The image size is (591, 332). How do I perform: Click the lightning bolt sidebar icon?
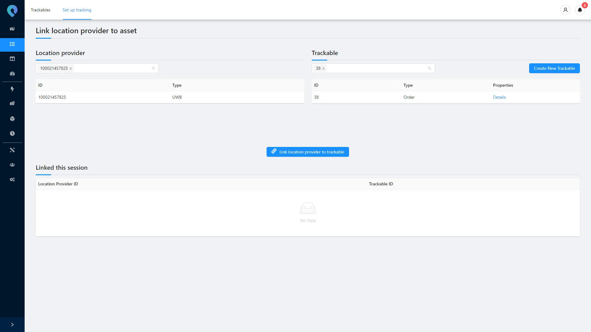[12, 89]
